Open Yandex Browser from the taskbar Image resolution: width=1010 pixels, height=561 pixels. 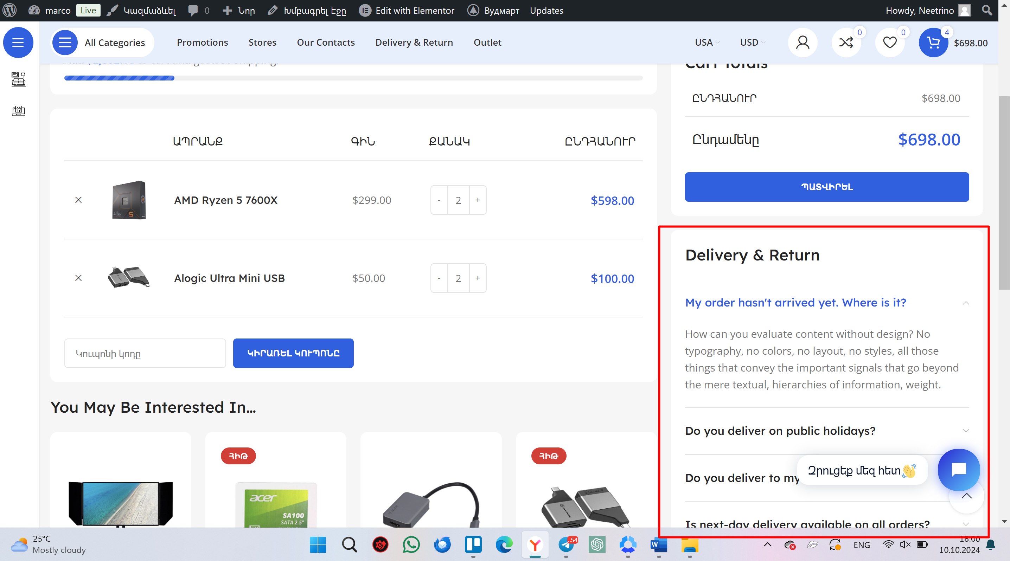535,544
